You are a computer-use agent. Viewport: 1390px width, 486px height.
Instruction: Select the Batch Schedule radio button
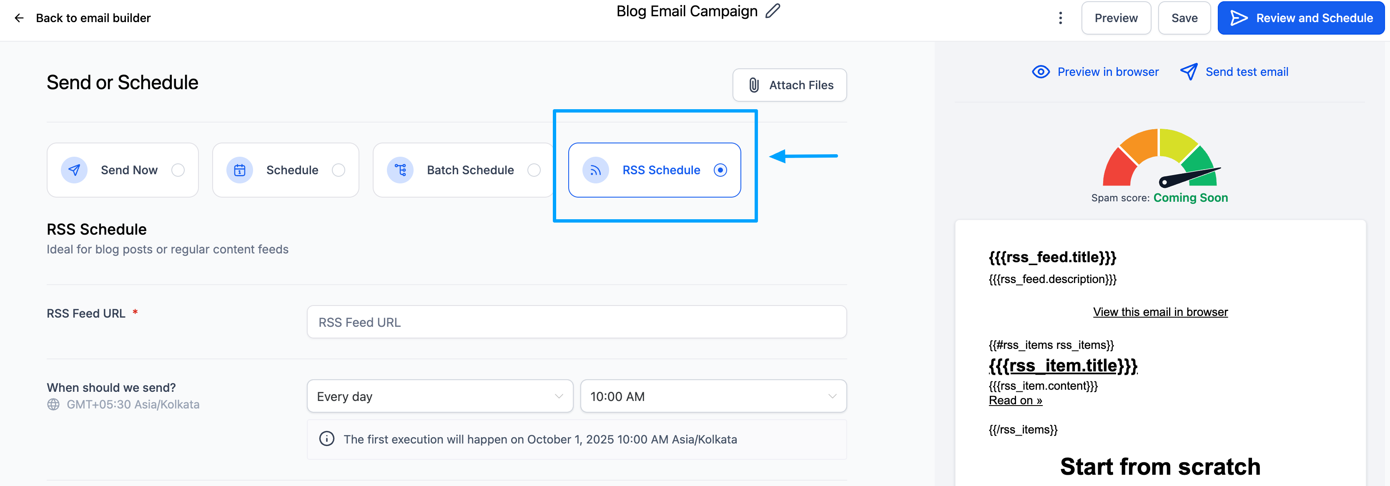coord(534,170)
